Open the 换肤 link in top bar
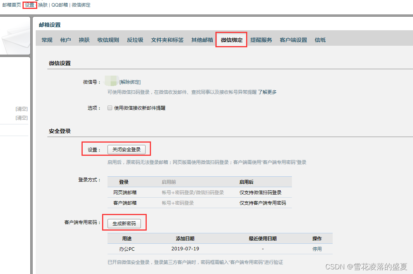Image resolution: width=413 pixels, height=274 pixels. 43,5
